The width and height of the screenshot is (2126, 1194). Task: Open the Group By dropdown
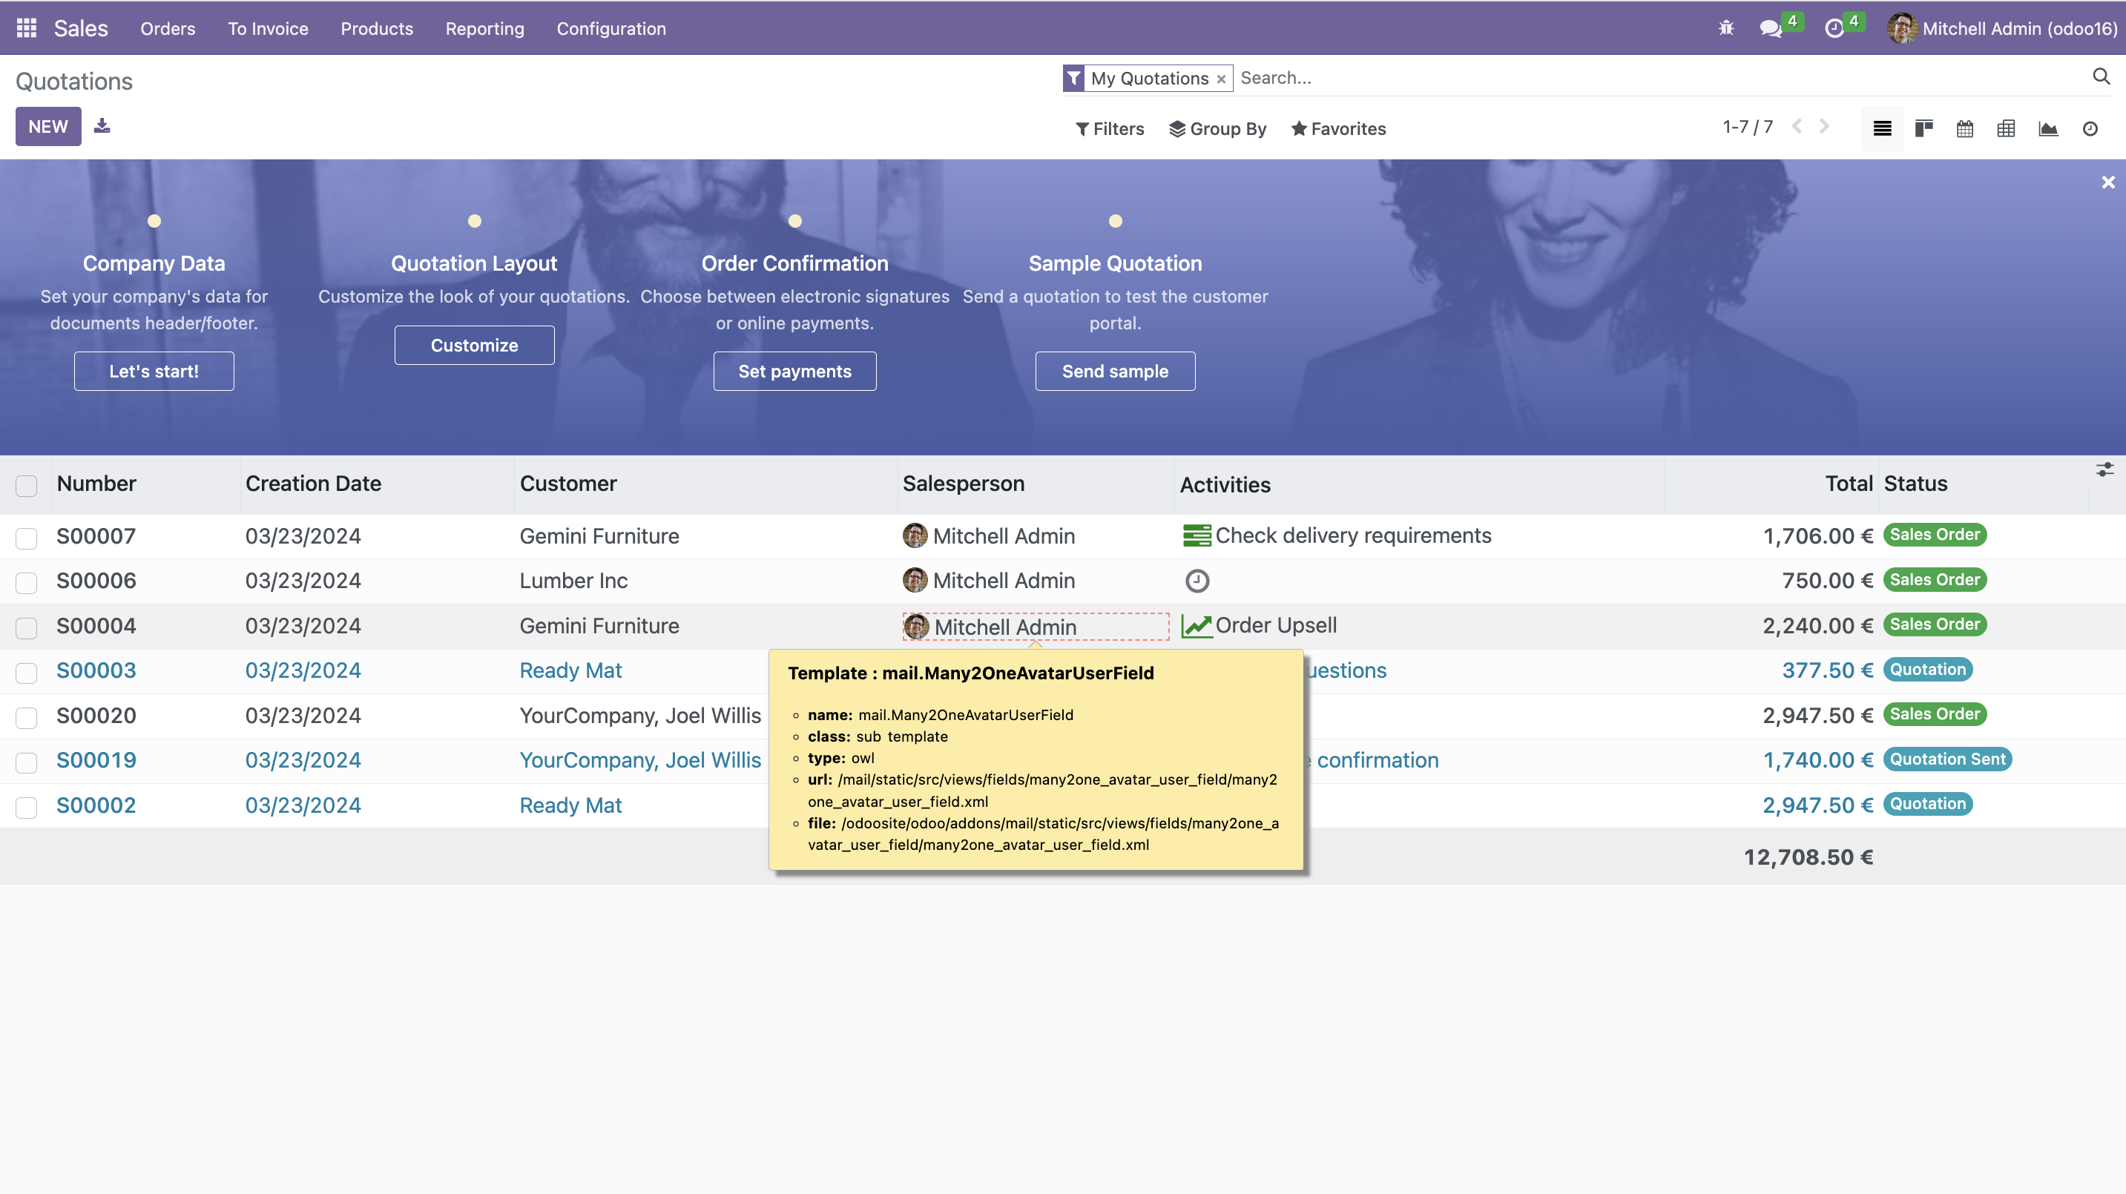1217,128
